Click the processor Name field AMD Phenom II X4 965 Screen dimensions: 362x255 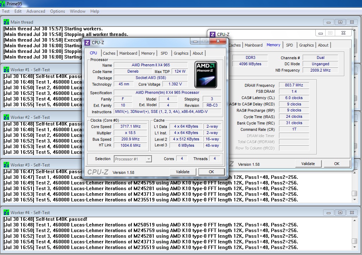(151, 65)
